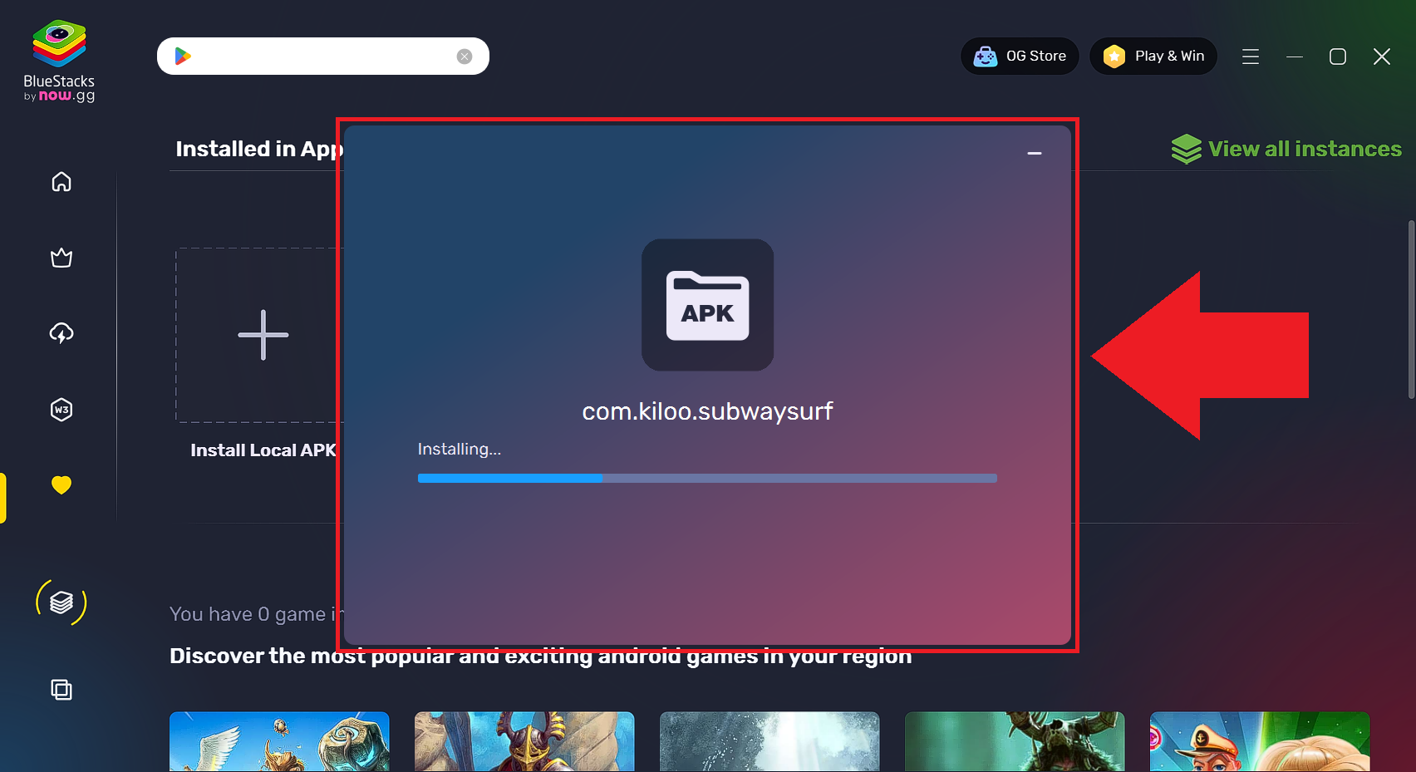This screenshot has width=1416, height=772.
Task: Open the W3 hexagon icon
Action: point(61,410)
